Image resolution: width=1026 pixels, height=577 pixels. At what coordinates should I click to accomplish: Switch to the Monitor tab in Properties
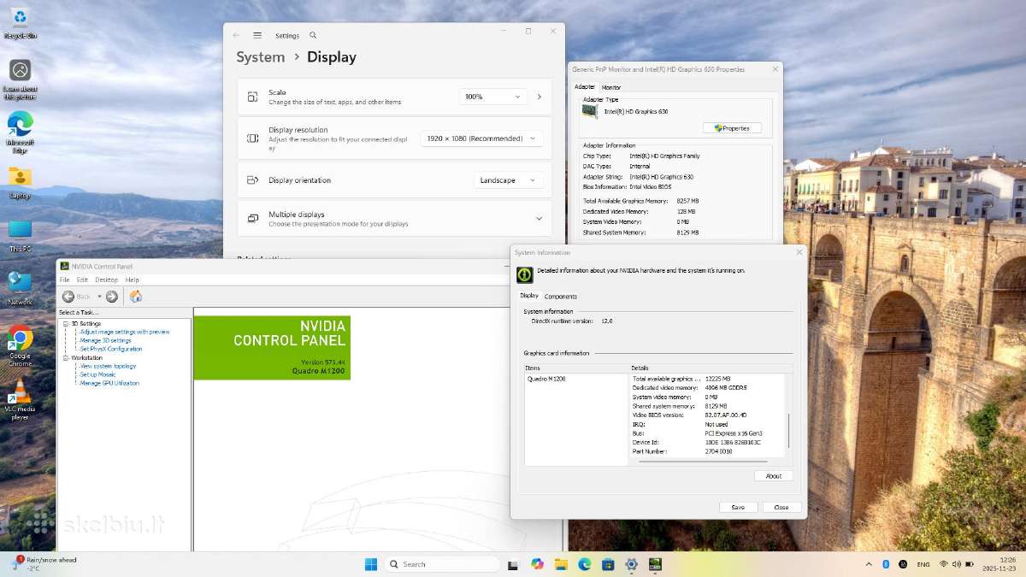click(611, 87)
